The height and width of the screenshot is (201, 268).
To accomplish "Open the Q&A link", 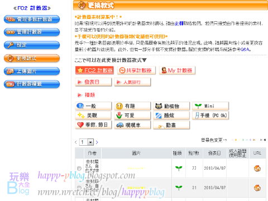I will pos(245,49).
